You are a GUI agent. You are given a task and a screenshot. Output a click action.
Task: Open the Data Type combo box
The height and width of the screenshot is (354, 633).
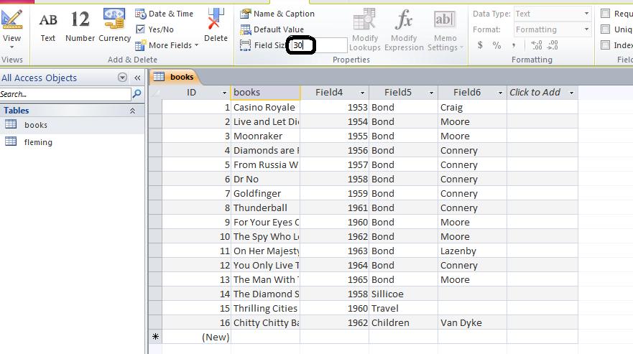553,14
